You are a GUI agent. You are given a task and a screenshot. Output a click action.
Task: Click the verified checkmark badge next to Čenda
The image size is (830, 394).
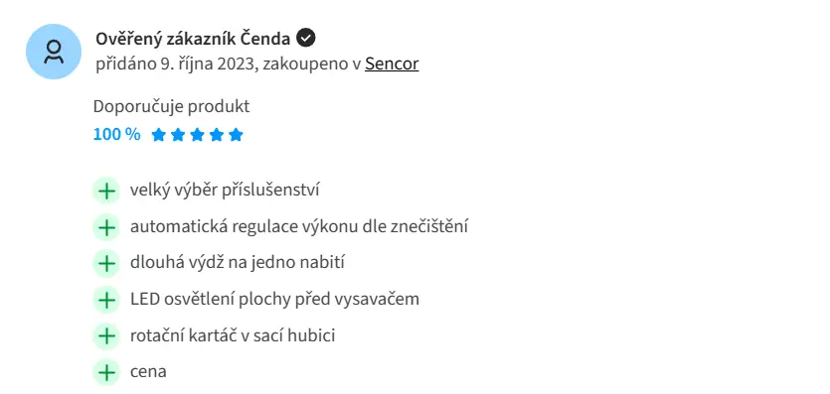305,38
